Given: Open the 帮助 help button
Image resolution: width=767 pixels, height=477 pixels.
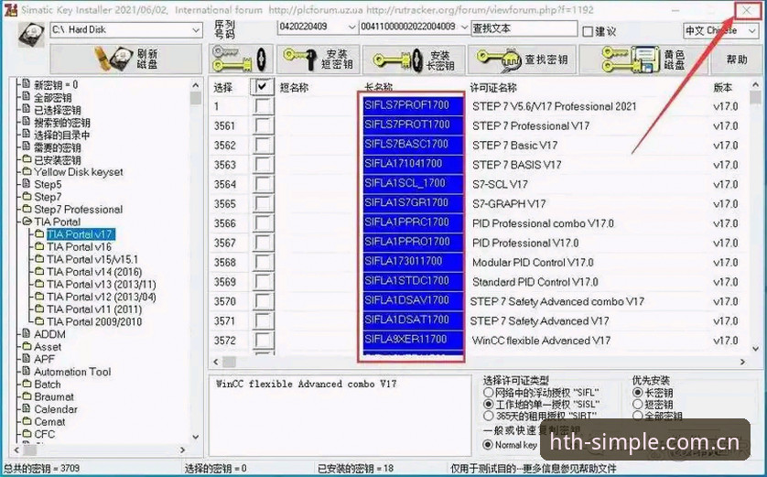Looking at the screenshot, I should coord(736,60).
